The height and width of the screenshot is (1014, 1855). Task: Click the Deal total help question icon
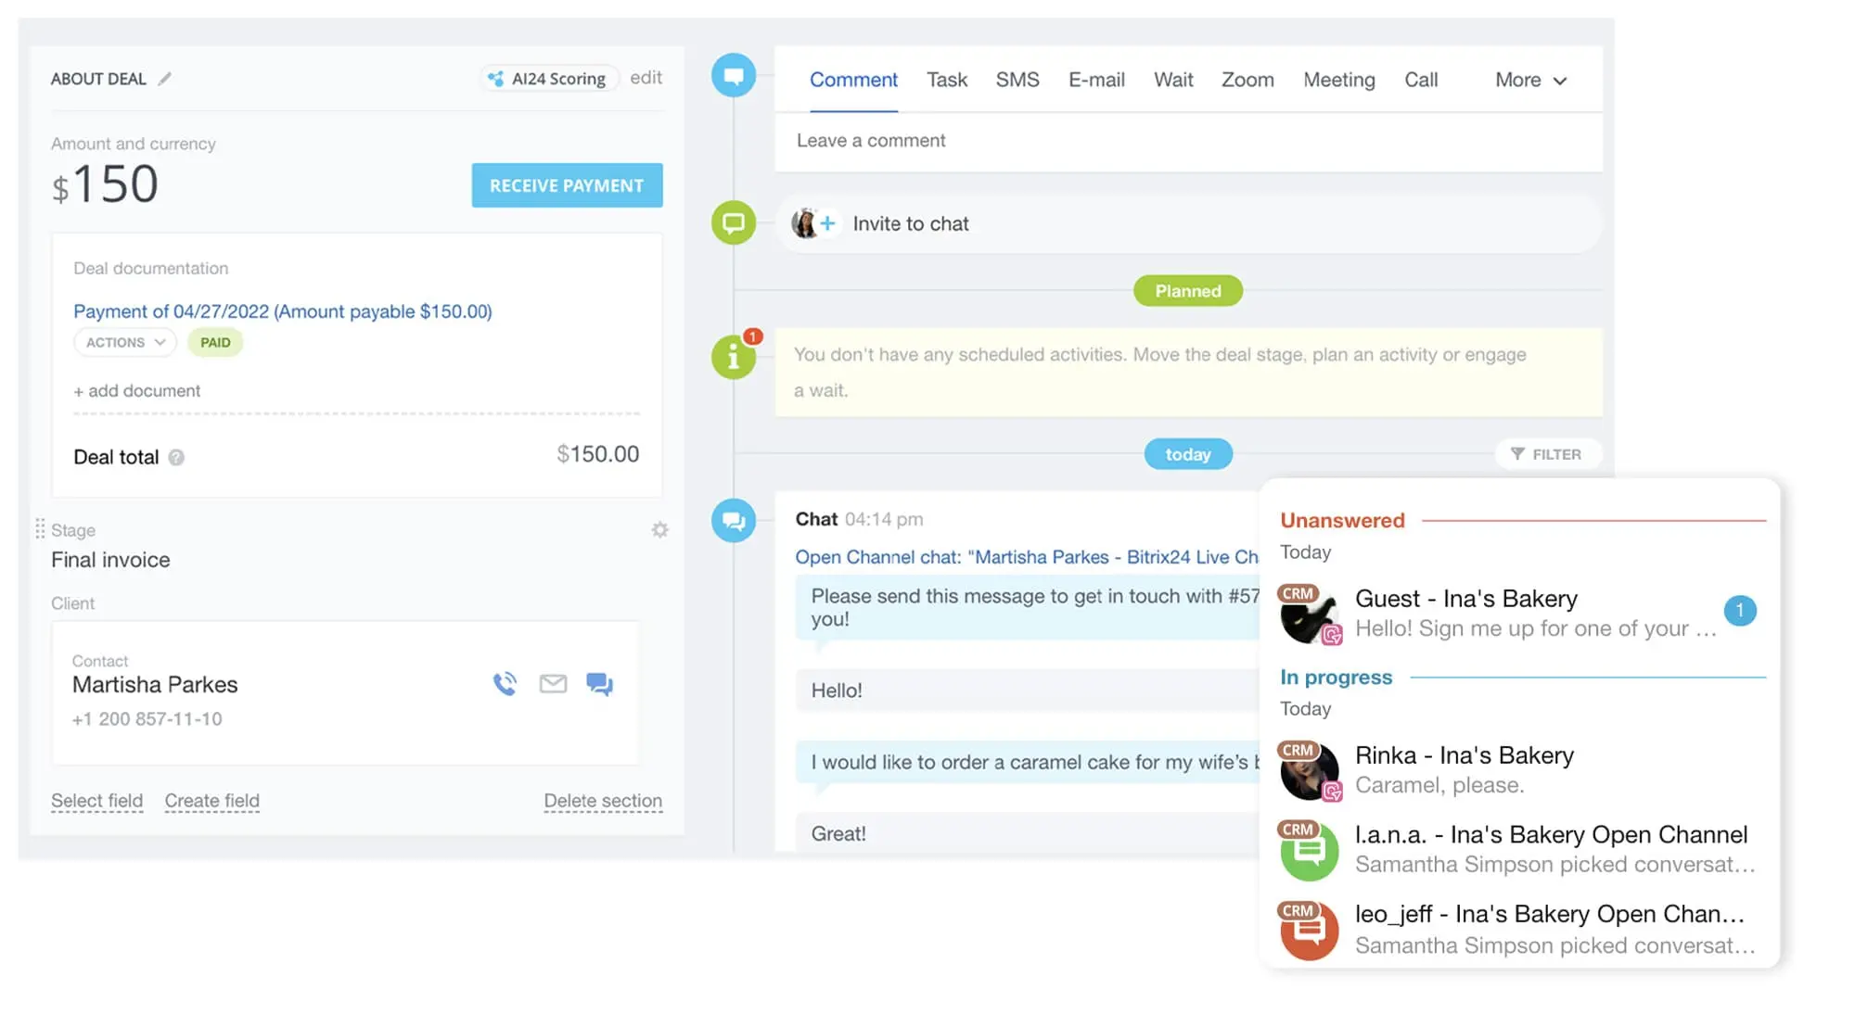tap(176, 457)
